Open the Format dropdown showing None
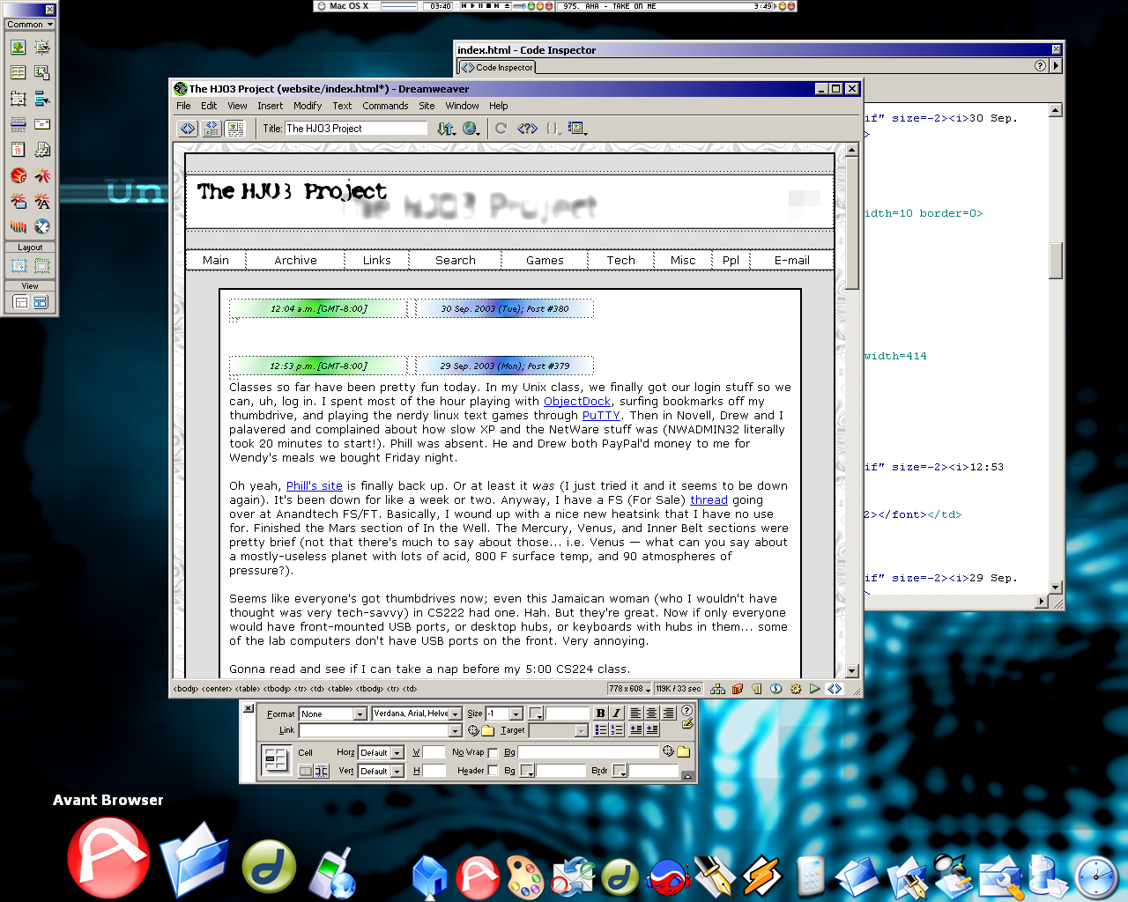 (332, 713)
